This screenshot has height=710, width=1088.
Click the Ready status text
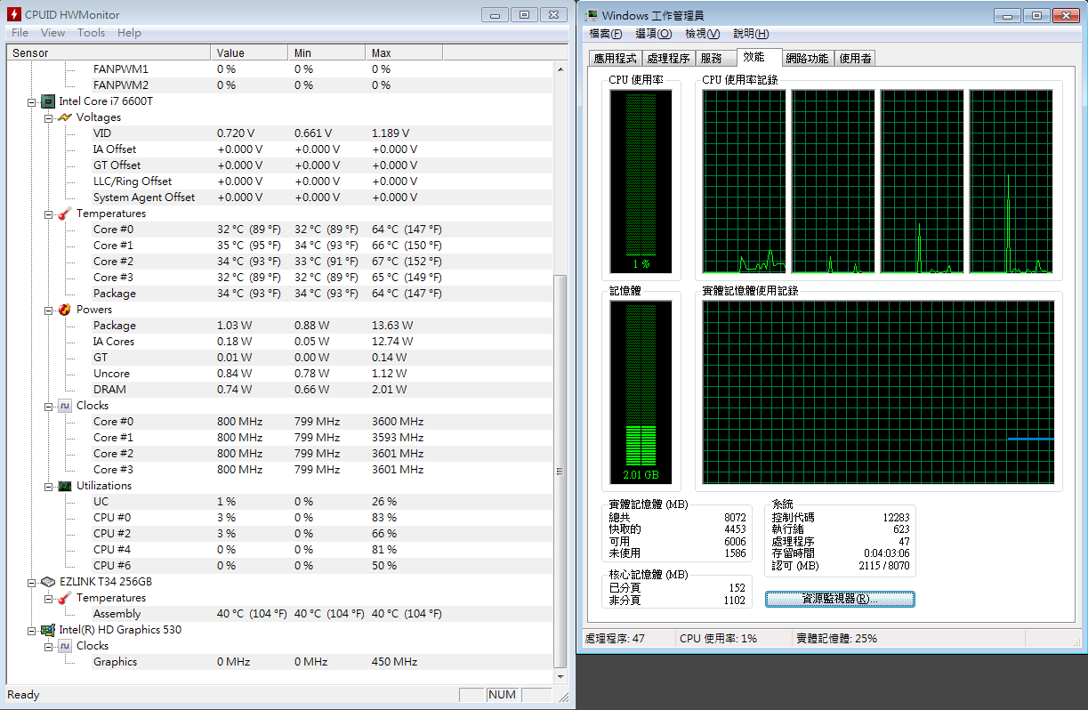point(23,695)
